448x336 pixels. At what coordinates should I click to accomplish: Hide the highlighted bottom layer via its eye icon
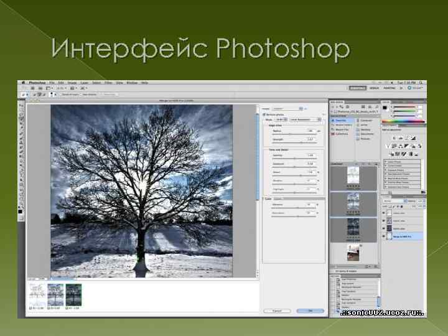point(384,236)
